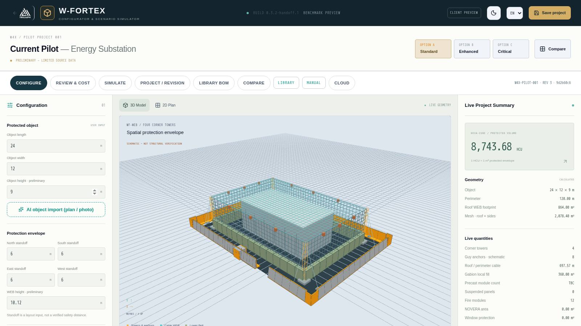Select Option C Critical
Viewport: 581px width, 326px height.
tap(511, 49)
